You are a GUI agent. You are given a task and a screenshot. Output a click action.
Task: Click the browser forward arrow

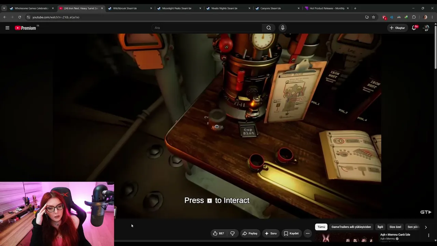[x=12, y=17]
